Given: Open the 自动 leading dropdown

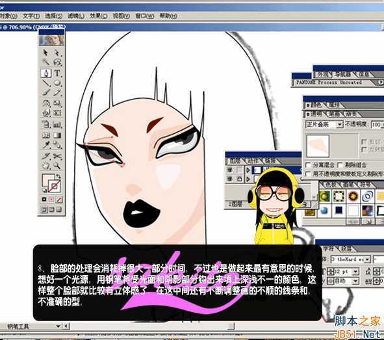Looking at the screenshot, I should (355, 281).
